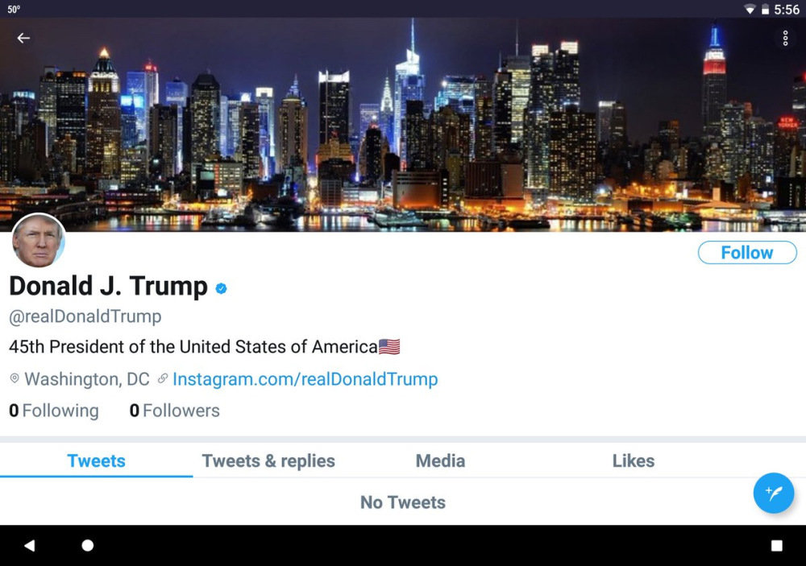This screenshot has height=566, width=806.
Task: Open the three-dot overflow menu
Action: 785,38
